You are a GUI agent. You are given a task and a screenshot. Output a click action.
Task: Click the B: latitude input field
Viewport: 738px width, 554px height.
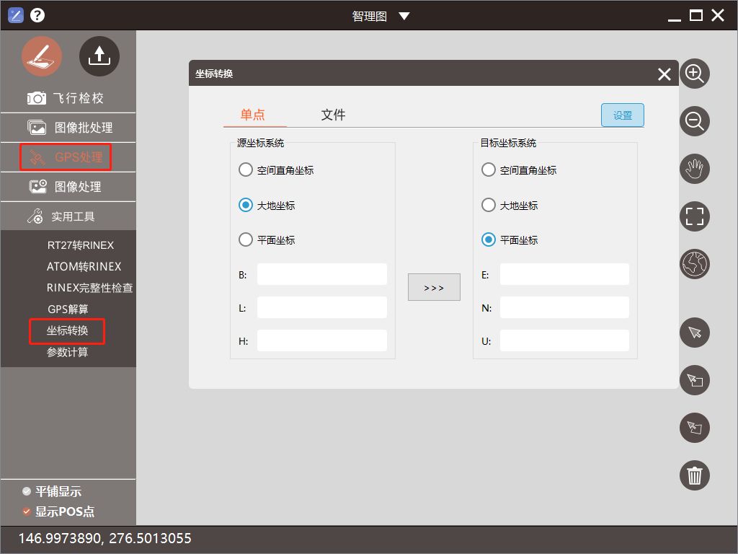tap(321, 275)
